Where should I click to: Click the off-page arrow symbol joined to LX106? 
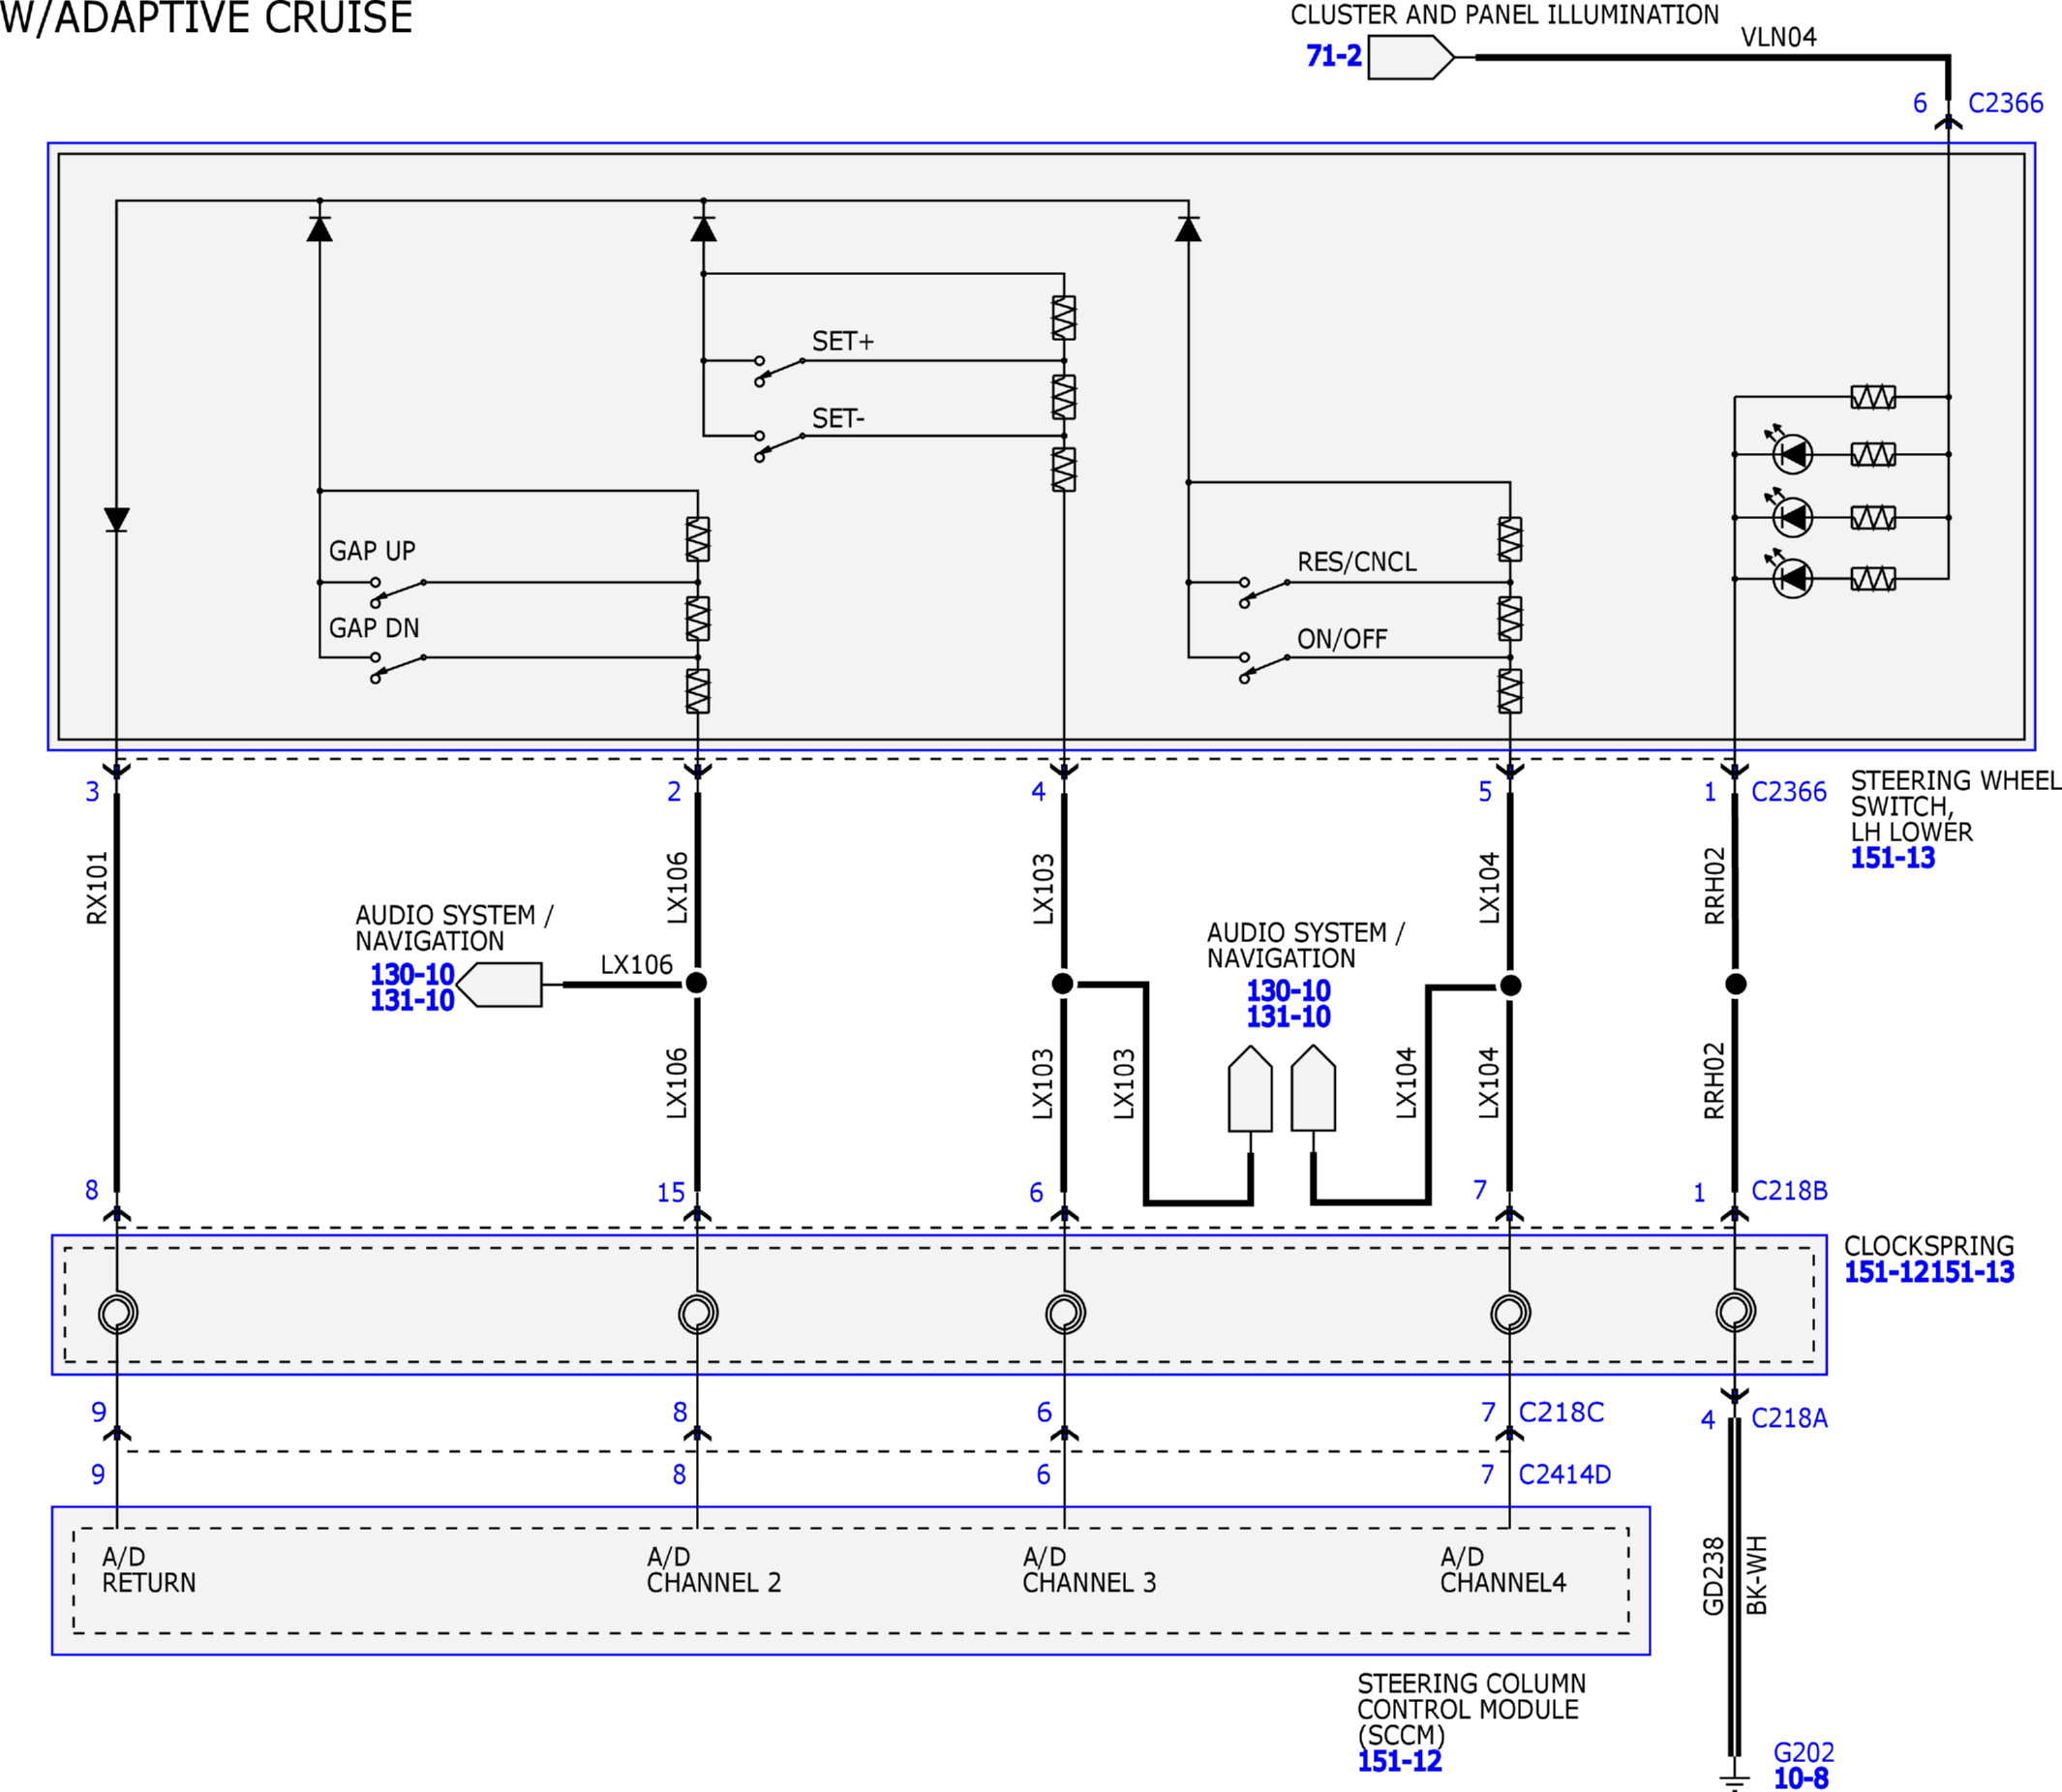(x=499, y=985)
